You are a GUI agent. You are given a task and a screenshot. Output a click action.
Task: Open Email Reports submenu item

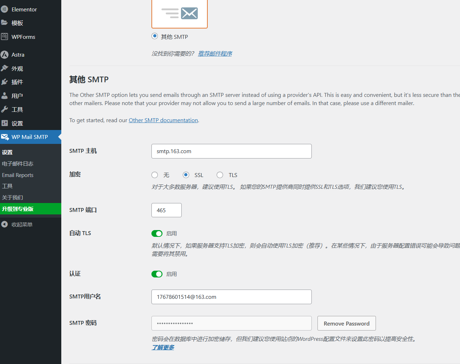point(18,175)
